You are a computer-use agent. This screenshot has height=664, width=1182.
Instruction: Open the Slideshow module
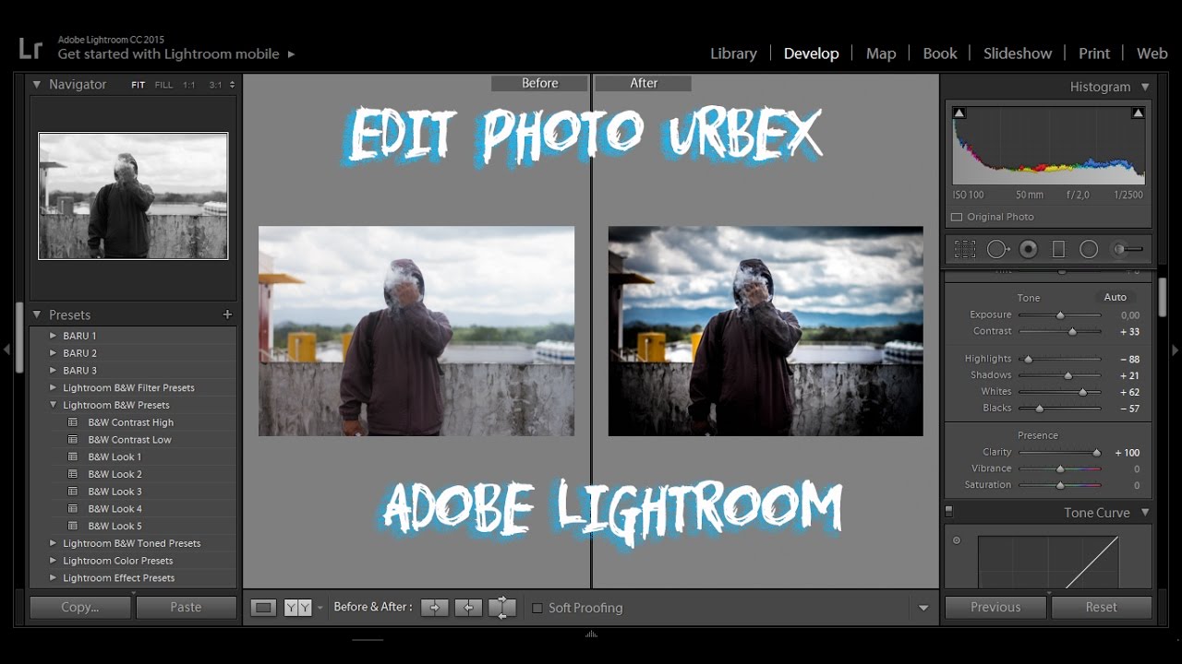[x=1018, y=53]
